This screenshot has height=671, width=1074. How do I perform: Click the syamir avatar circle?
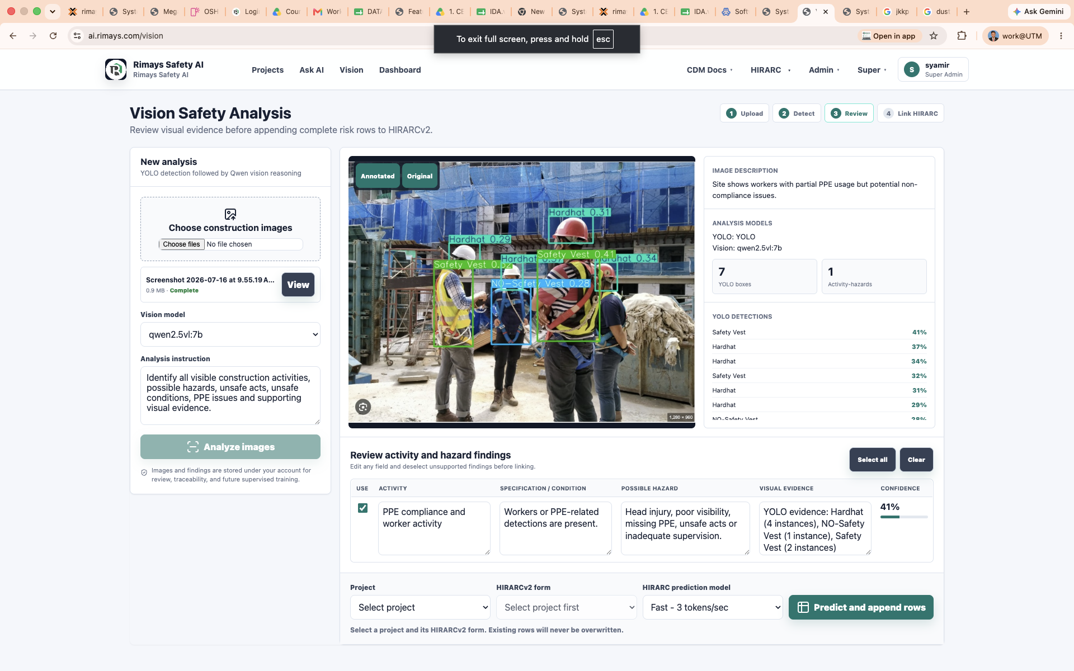tap(912, 69)
